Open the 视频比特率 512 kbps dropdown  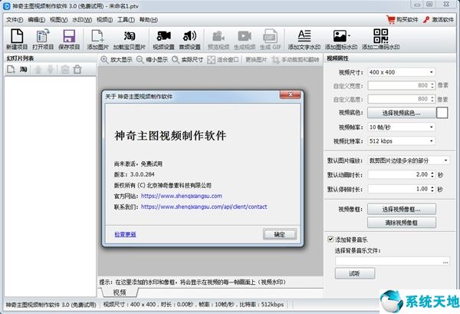coord(401,141)
